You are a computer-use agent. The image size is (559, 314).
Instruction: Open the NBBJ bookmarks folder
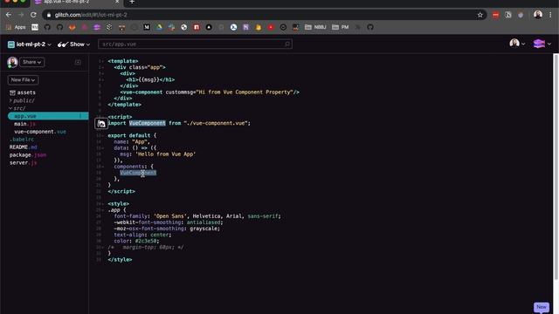315,27
